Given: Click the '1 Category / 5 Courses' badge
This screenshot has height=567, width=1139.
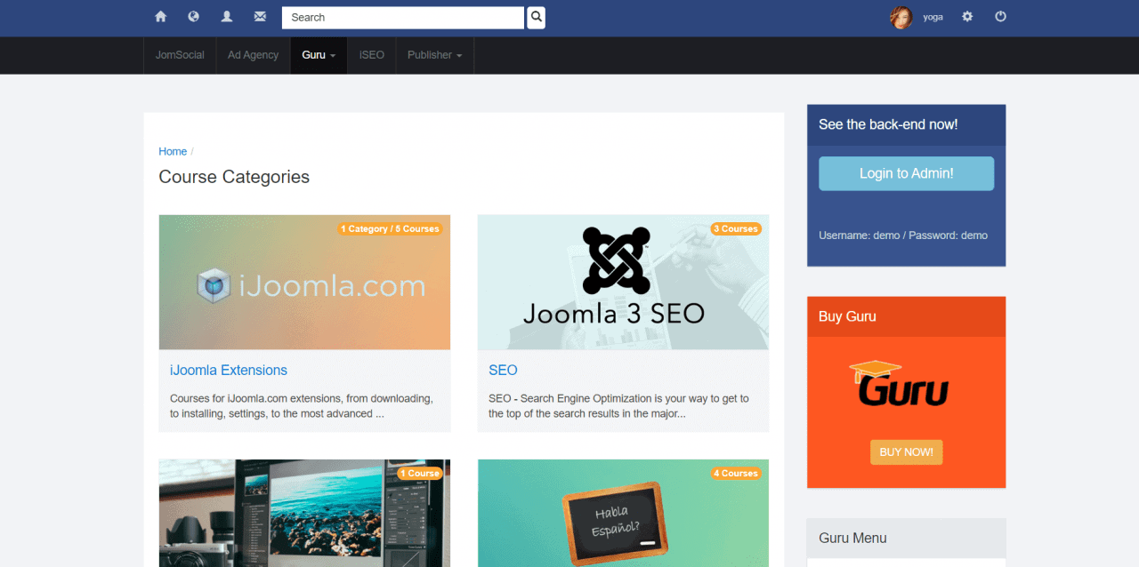Looking at the screenshot, I should coord(390,228).
